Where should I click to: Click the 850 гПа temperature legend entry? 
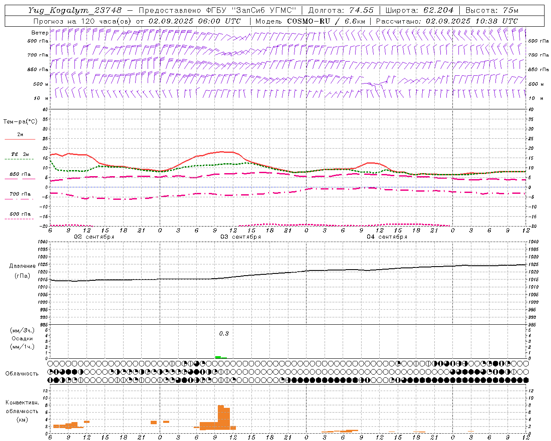20,174
